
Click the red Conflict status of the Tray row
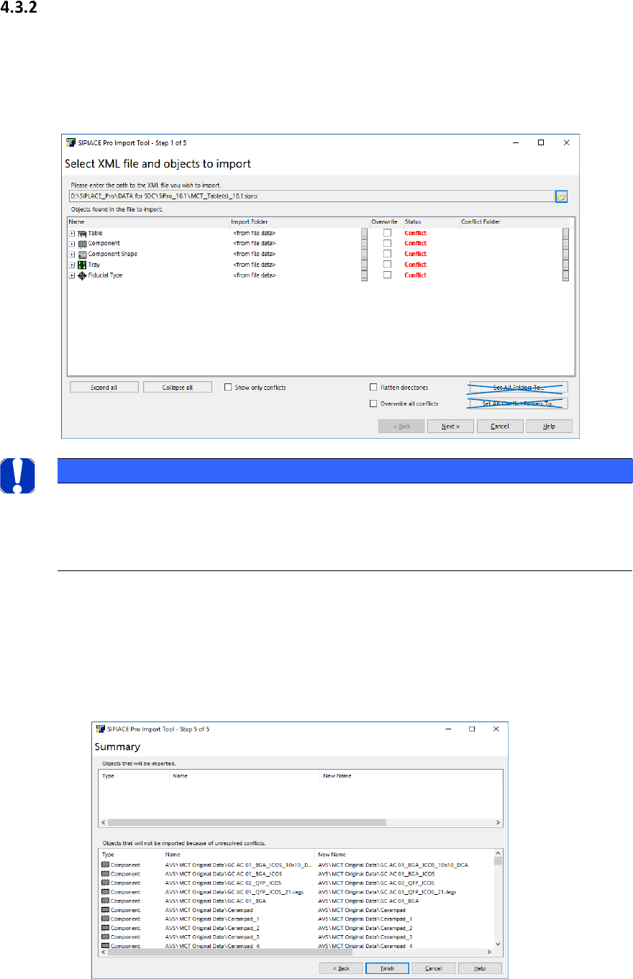(416, 265)
